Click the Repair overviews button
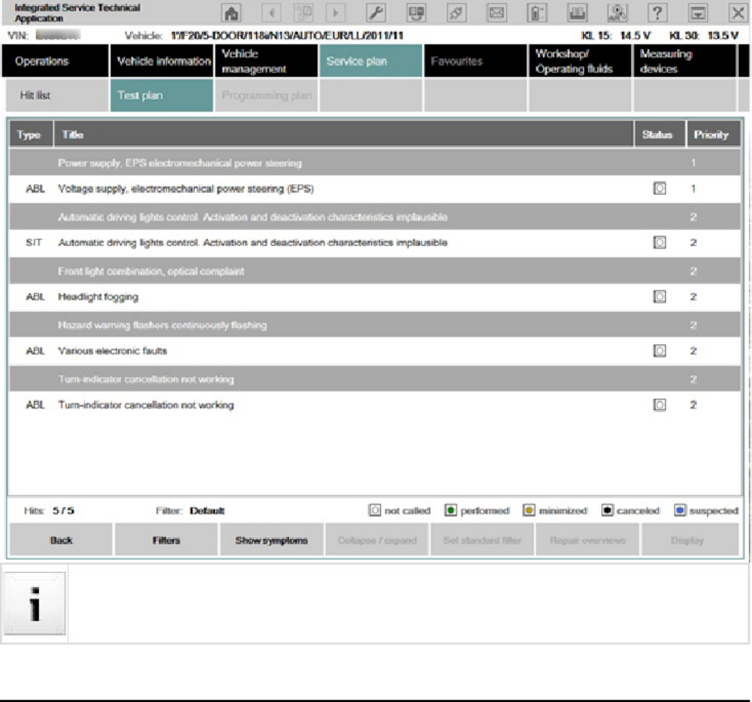The image size is (752, 702). tap(587, 540)
